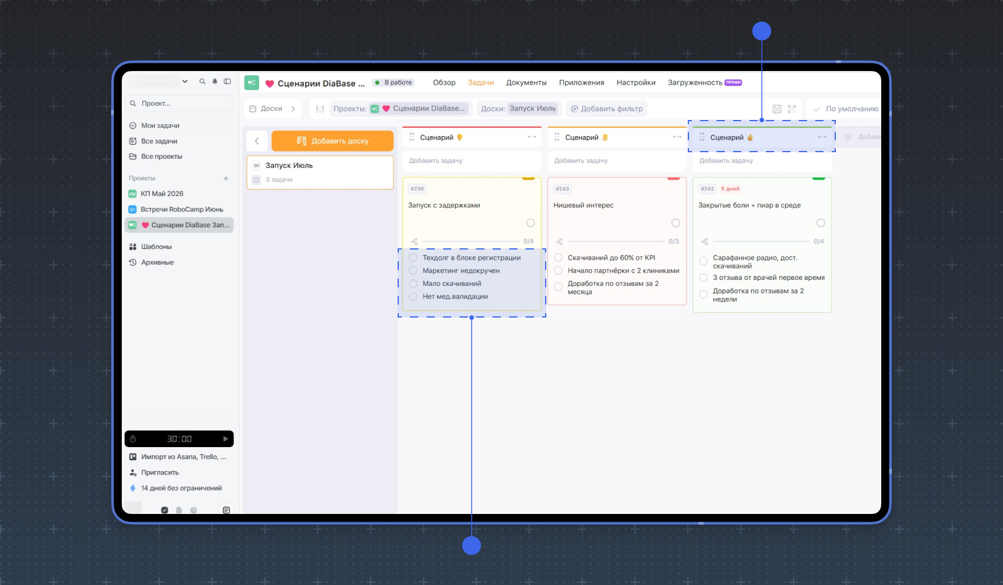
Task: Check subtask Маркетинг недокручен
Action: [413, 271]
